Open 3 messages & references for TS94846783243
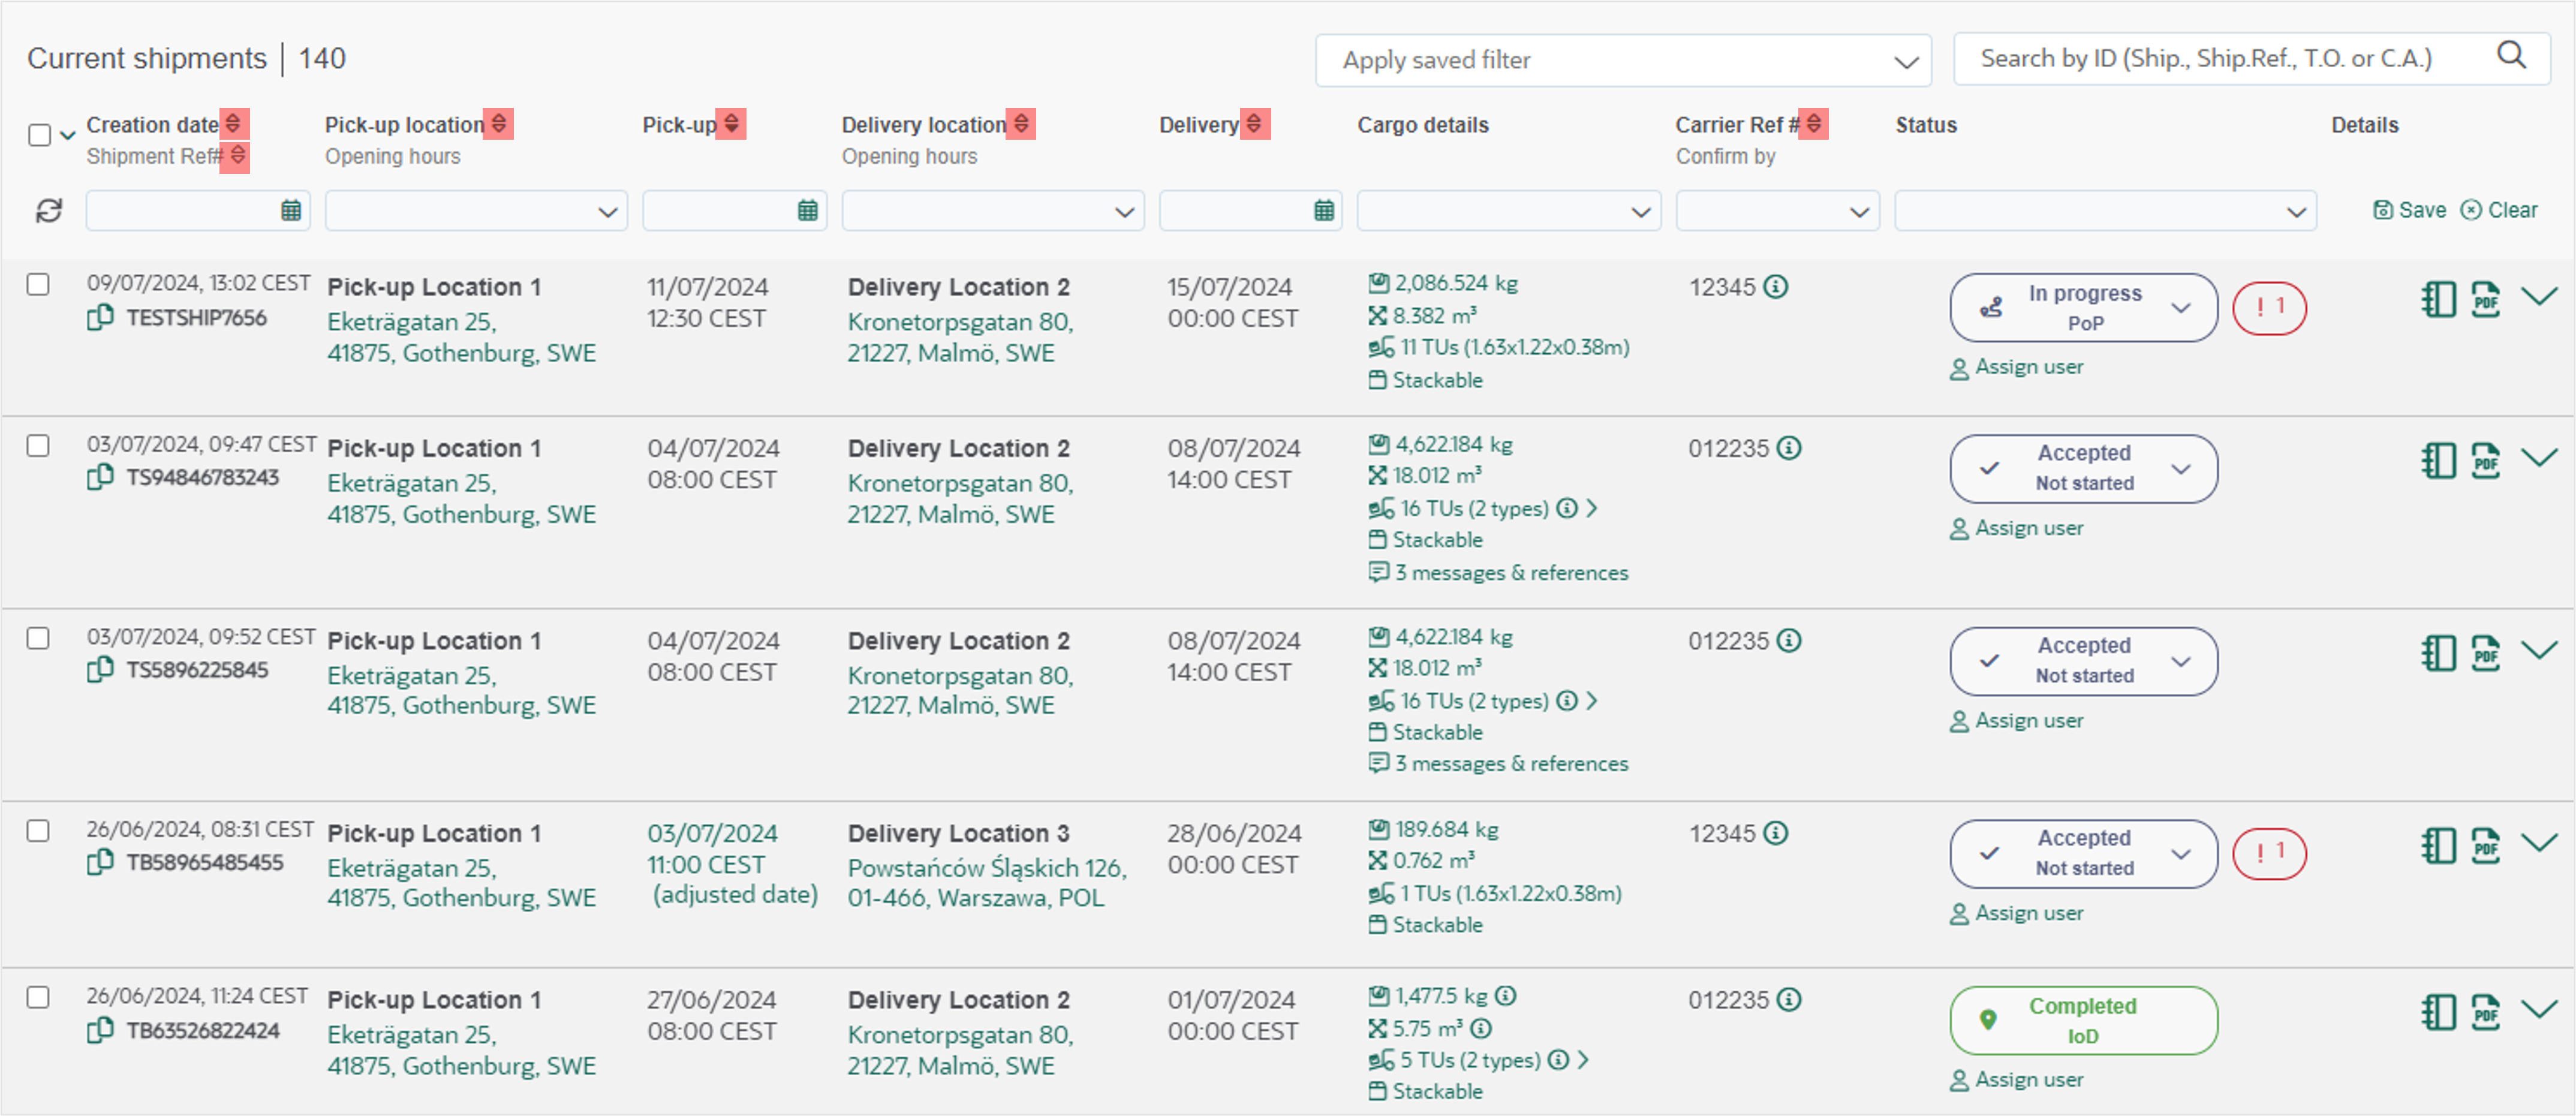Screen dimensions: 2576x1116 point(1499,573)
